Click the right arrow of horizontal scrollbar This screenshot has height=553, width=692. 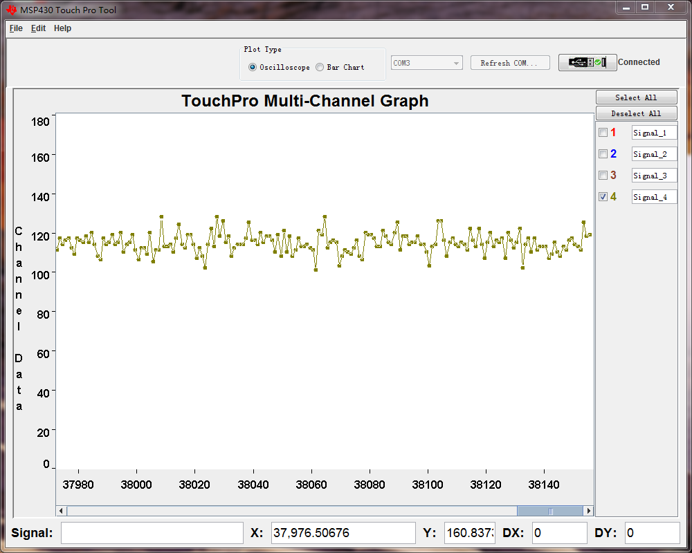coord(588,511)
